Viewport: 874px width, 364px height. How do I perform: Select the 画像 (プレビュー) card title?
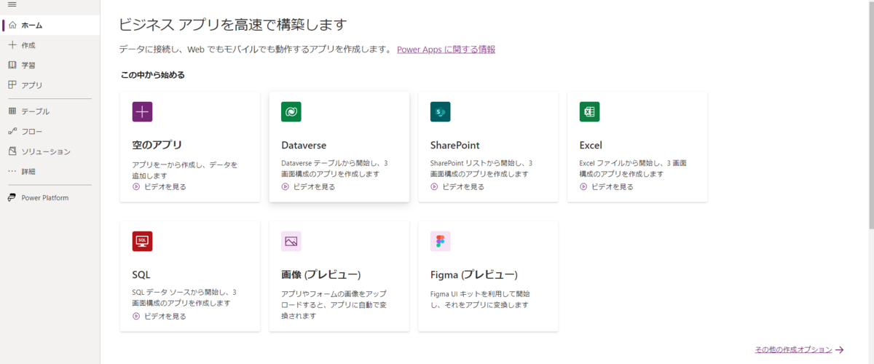tap(321, 274)
